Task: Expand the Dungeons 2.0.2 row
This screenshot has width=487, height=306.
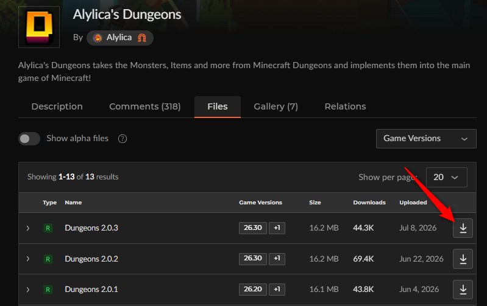Action: click(28, 259)
